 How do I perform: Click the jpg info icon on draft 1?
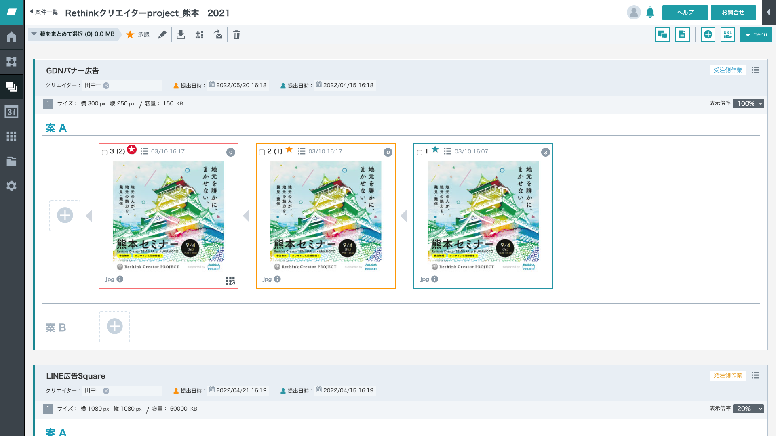434,279
